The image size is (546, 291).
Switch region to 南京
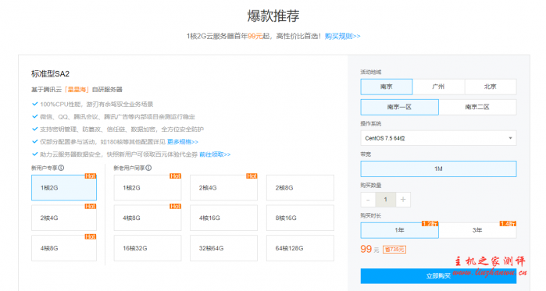(387, 87)
